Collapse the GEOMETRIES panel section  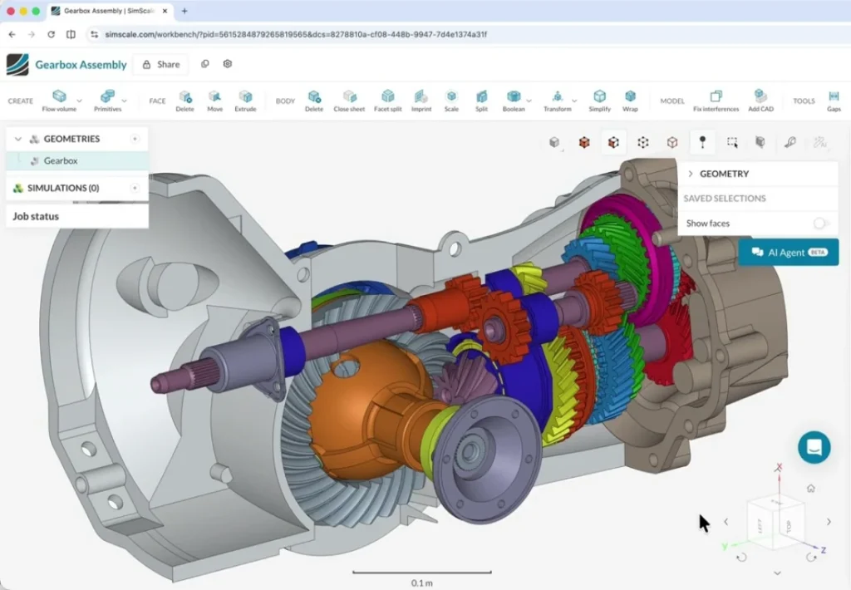pos(20,139)
